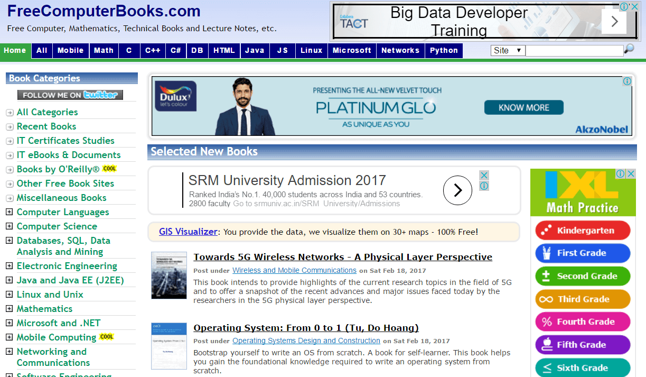Open the GIS Visualizer link
This screenshot has width=646, height=377.
tap(188, 232)
